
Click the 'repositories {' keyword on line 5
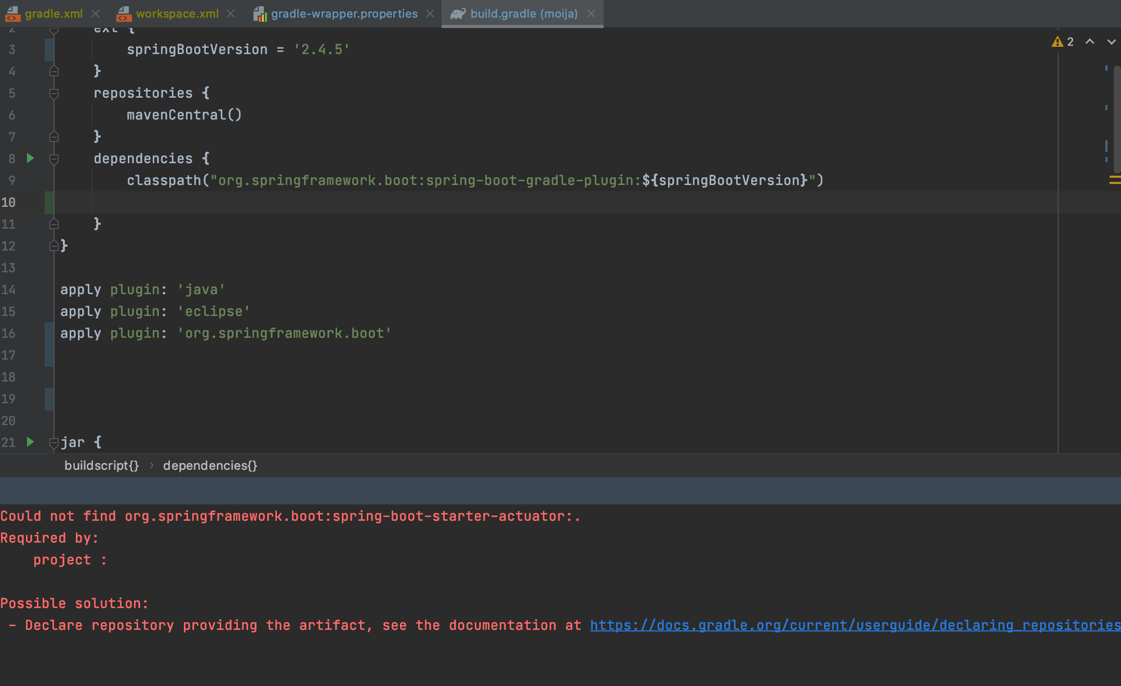click(x=152, y=93)
